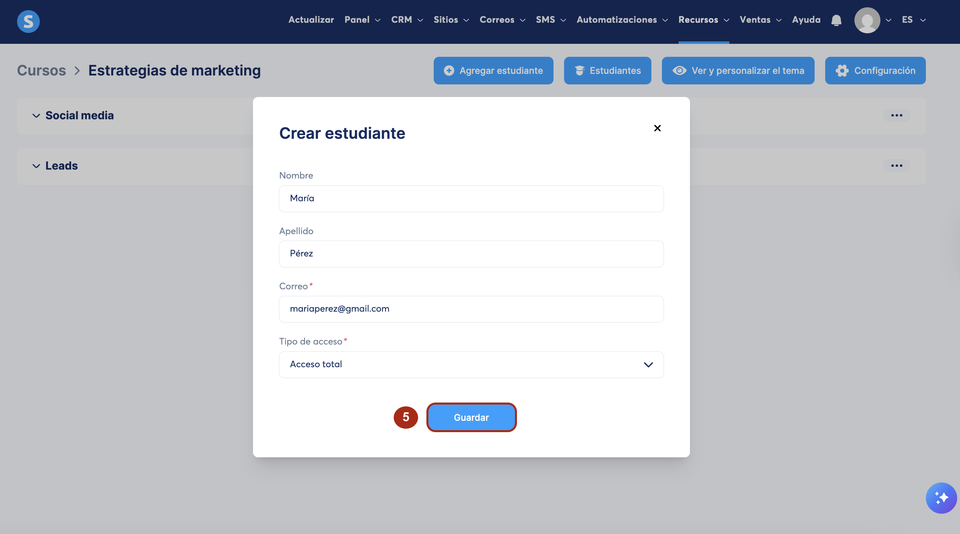960x534 pixels.
Task: Collapse the Social media section chevron
Action: (36, 116)
